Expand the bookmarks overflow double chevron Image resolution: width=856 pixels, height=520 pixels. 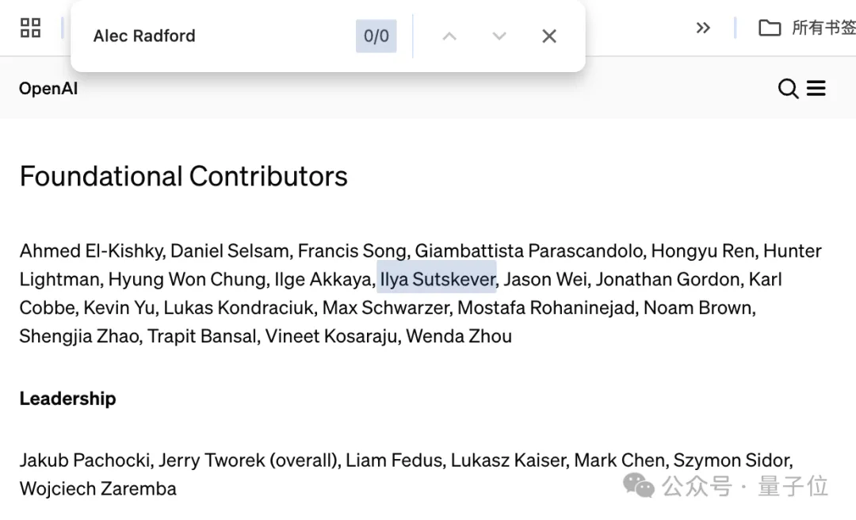703,28
